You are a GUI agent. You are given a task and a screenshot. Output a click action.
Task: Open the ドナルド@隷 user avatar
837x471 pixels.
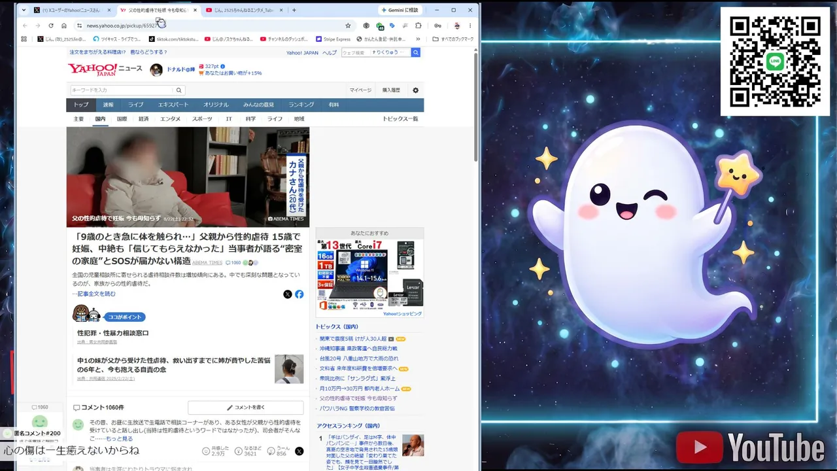pyautogui.click(x=156, y=70)
